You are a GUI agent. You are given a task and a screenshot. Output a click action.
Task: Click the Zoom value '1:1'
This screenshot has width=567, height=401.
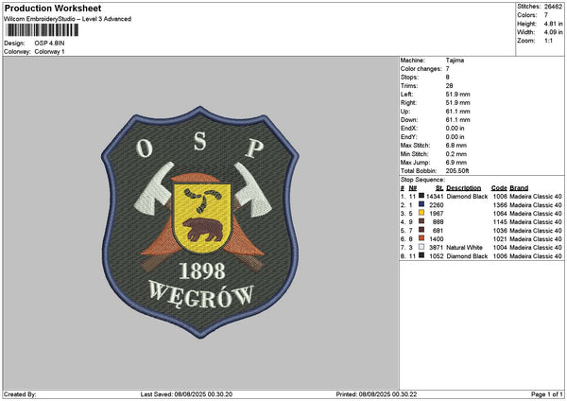548,41
